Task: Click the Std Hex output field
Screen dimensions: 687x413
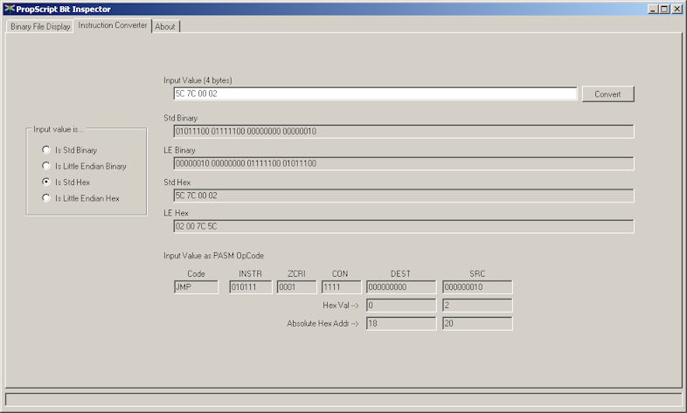Action: pyautogui.click(x=403, y=196)
